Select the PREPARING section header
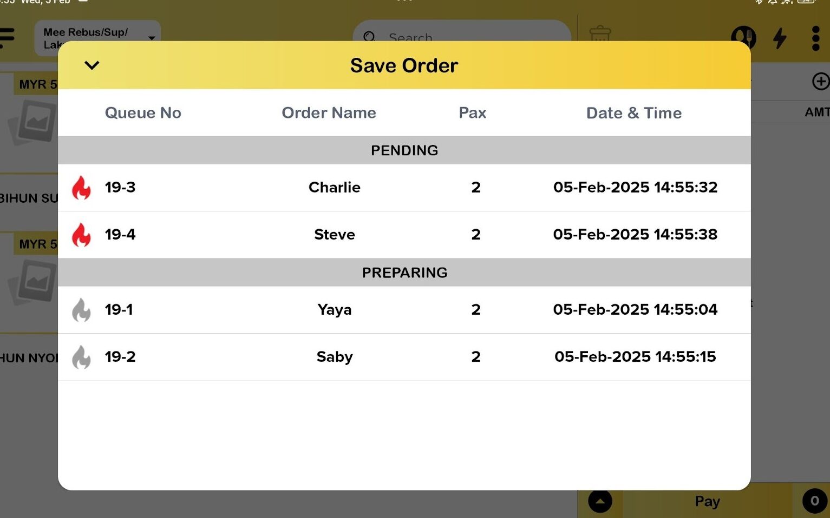 (404, 273)
